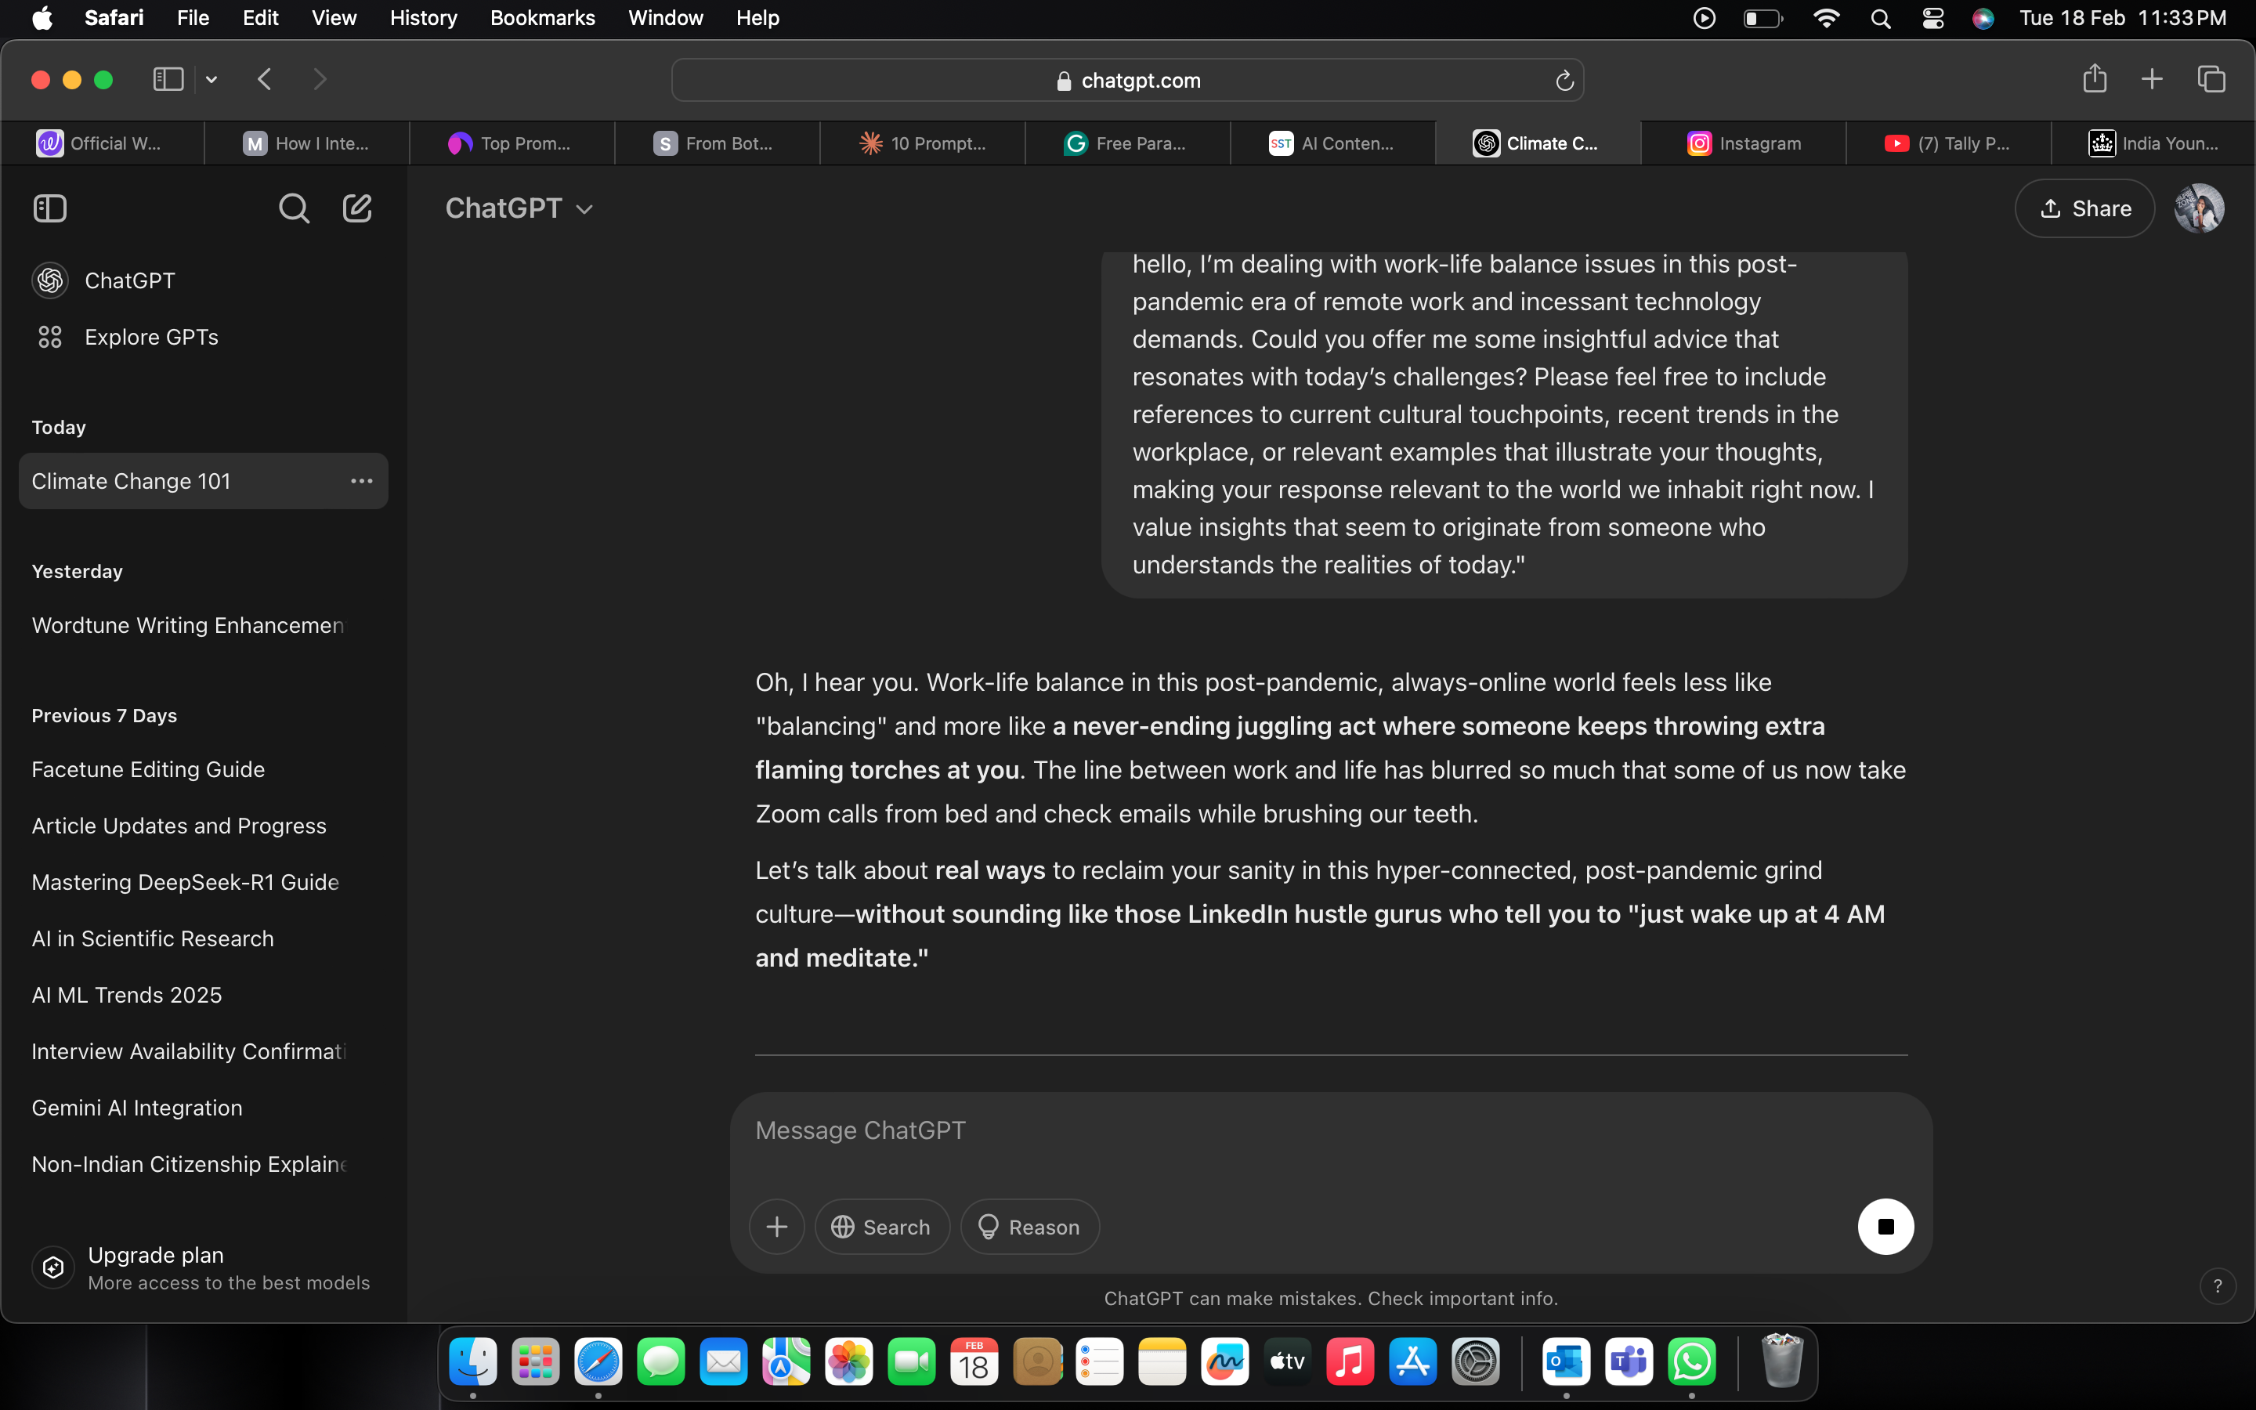Screen dimensions: 2256x1410
Task: Open the chat search magnifier
Action: click(294, 208)
